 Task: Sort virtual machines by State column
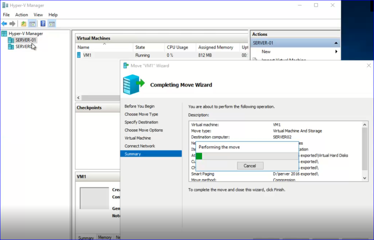(x=149, y=47)
